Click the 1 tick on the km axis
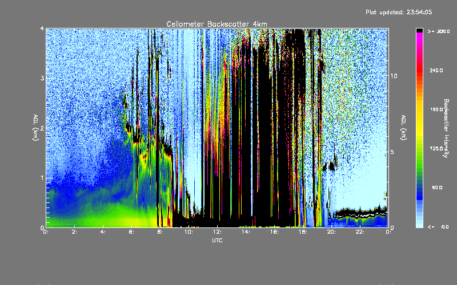 pyautogui.click(x=42, y=178)
